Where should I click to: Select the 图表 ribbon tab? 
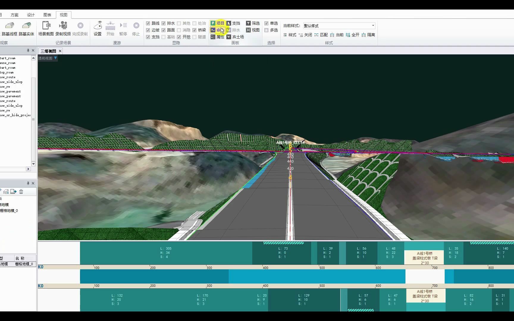pyautogui.click(x=47, y=14)
